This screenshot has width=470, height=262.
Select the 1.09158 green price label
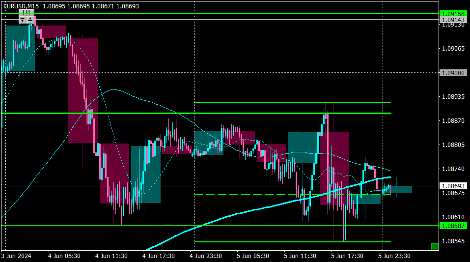453,14
